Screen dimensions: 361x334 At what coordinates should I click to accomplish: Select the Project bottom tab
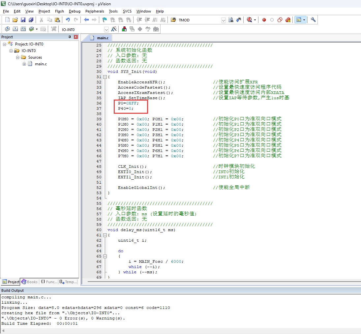point(11,282)
